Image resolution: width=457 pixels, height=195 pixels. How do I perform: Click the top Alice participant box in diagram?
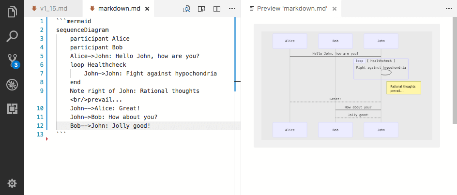289,41
